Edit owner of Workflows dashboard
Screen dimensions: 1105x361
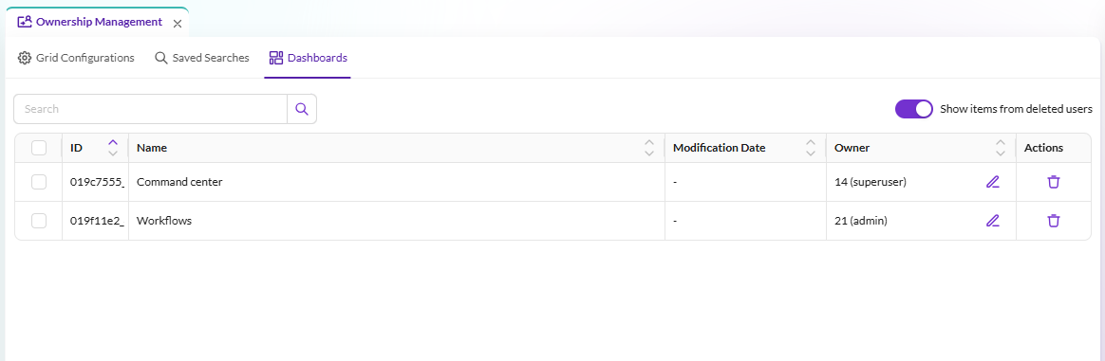[992, 221]
